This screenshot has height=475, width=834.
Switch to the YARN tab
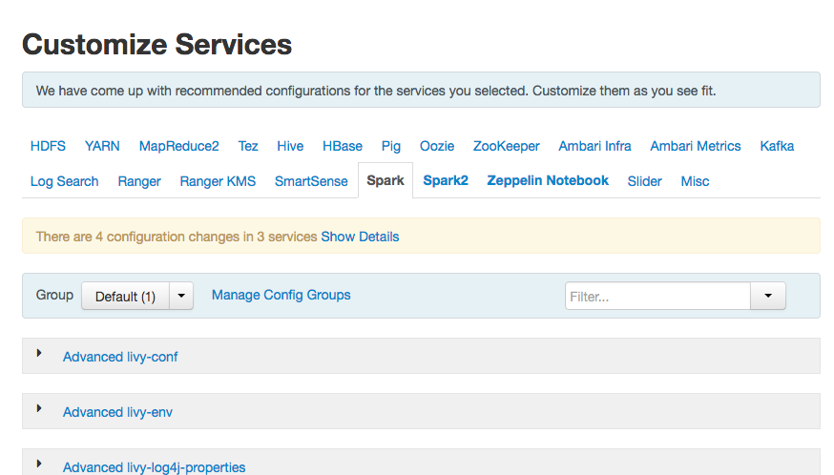pyautogui.click(x=102, y=146)
